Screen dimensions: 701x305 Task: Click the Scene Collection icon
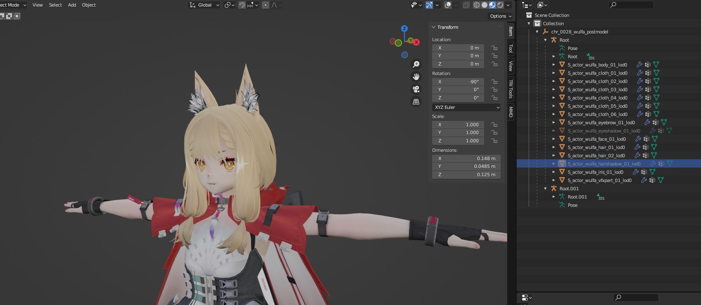click(x=529, y=15)
